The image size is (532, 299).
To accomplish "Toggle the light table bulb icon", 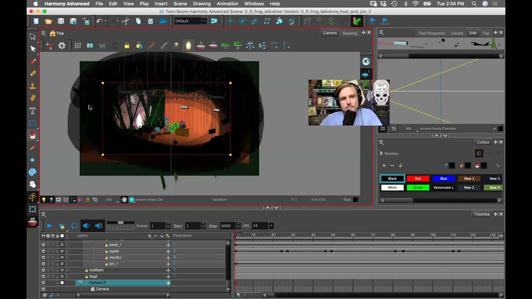I will tap(44, 200).
